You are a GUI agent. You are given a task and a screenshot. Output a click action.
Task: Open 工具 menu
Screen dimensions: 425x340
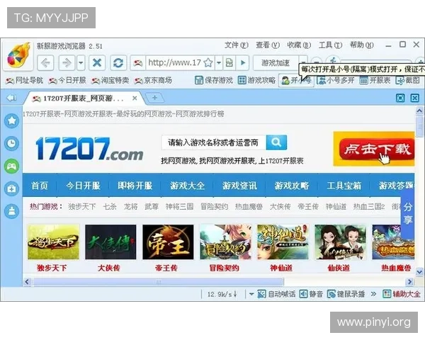click(330, 45)
